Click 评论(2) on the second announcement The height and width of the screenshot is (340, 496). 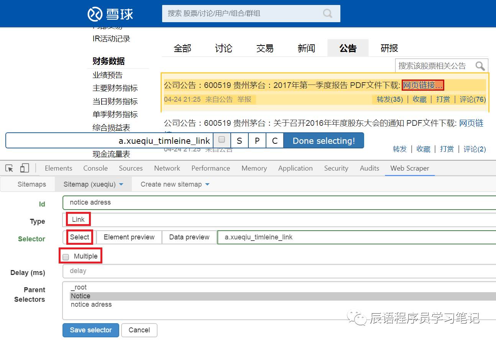(475, 149)
